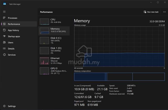168x110 pixels.
Task: Open the hamburger navigation menu
Action: 4,12
